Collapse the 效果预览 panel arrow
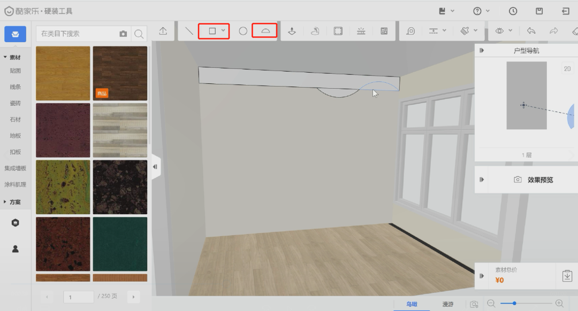Viewport: 578px width, 311px height. [482, 180]
